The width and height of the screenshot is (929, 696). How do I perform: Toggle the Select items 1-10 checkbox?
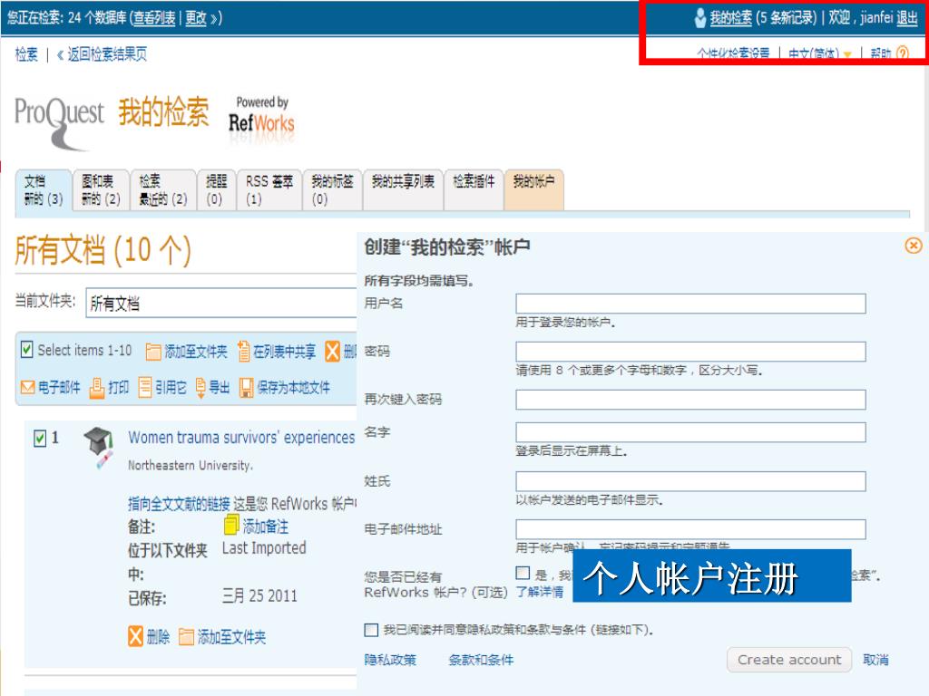click(26, 350)
